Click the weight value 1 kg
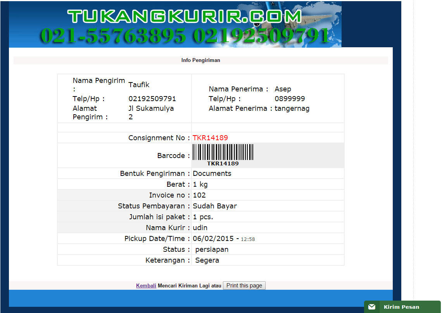Image resolution: width=442 pixels, height=313 pixels. [200, 184]
